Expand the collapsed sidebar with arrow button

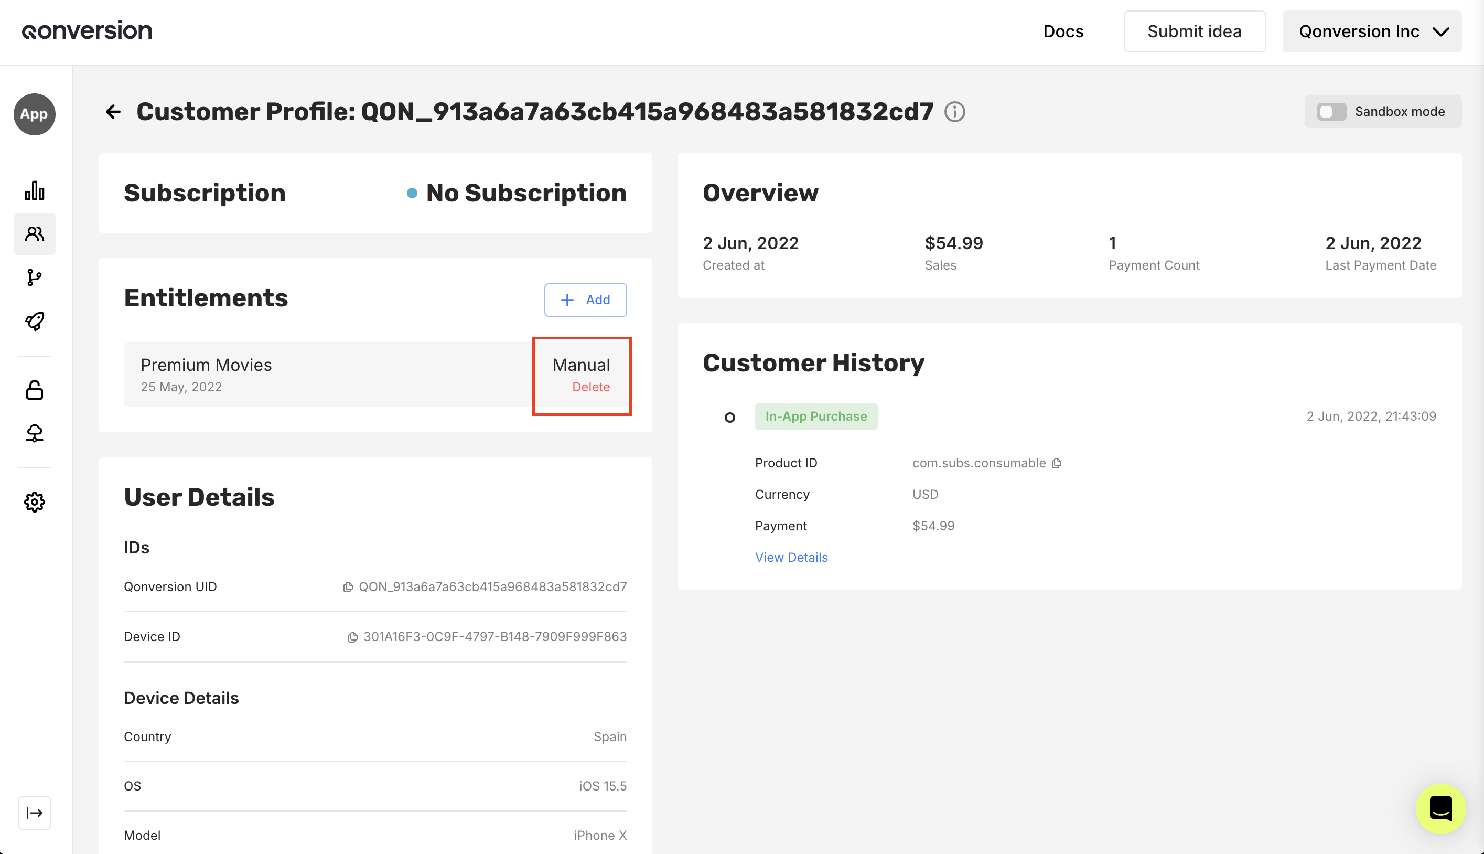(35, 813)
